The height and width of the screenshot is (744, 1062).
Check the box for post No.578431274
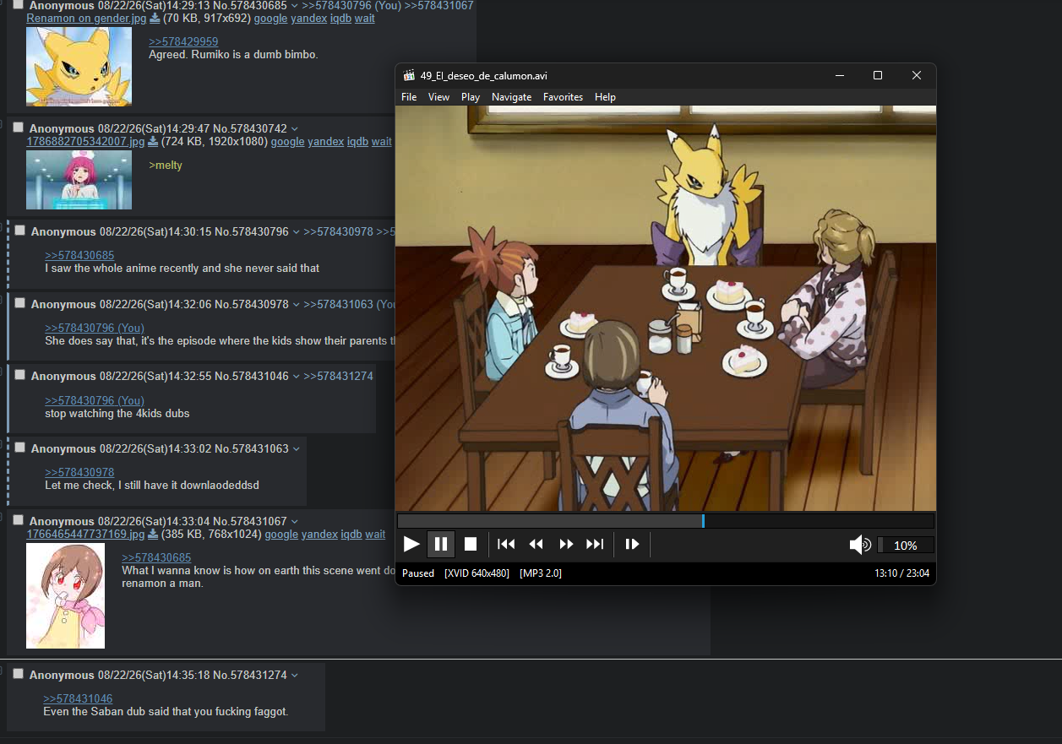19,674
